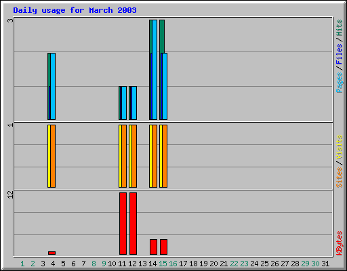Click the day 4 yellow visits bar

[49, 156]
